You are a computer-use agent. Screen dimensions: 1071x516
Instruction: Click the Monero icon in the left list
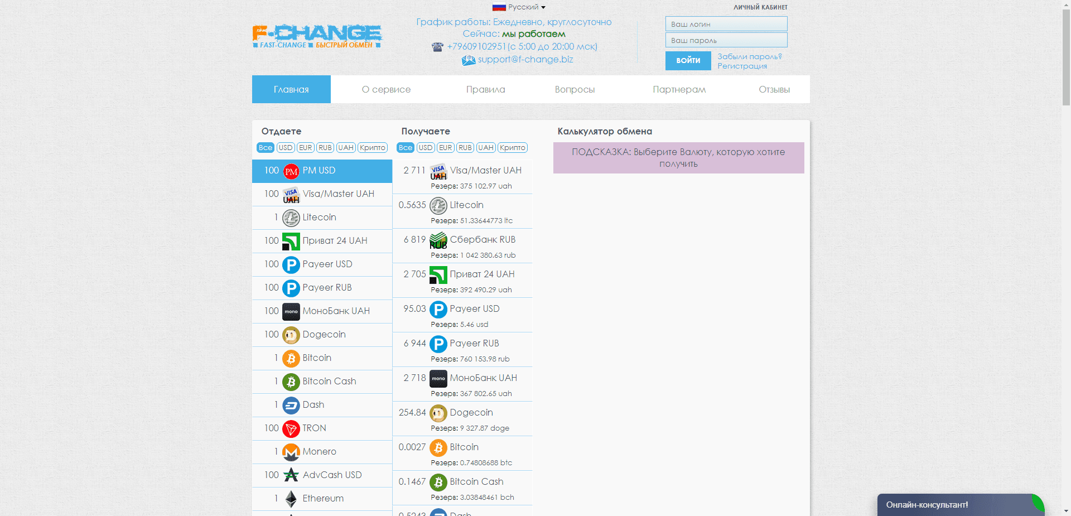point(291,452)
